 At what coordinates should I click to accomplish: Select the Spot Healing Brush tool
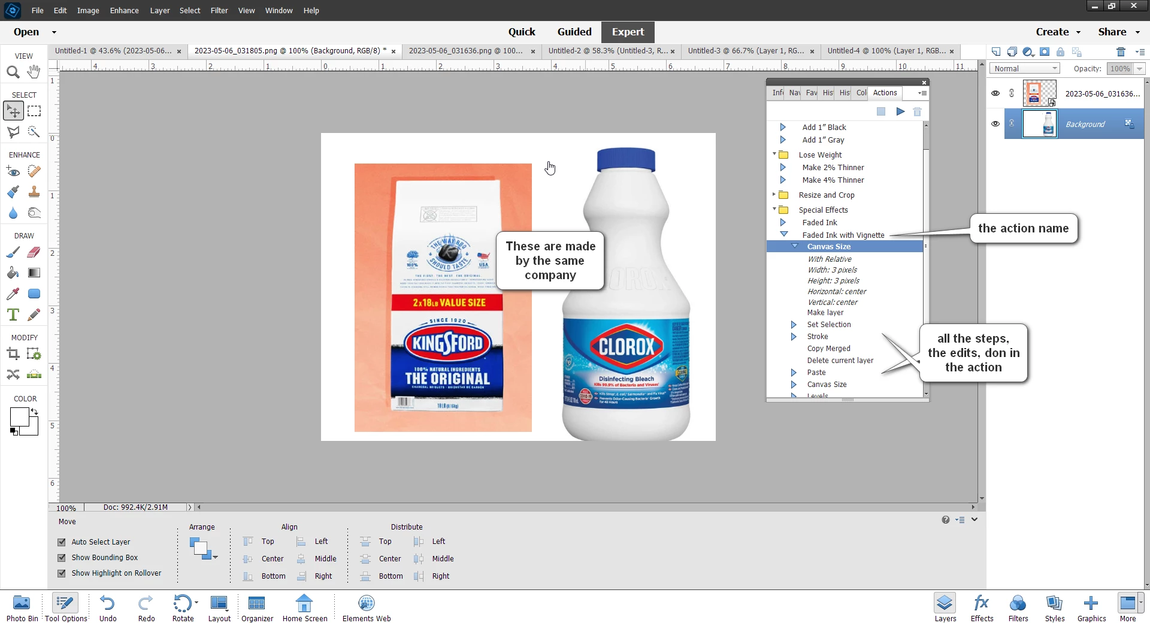[x=34, y=172]
